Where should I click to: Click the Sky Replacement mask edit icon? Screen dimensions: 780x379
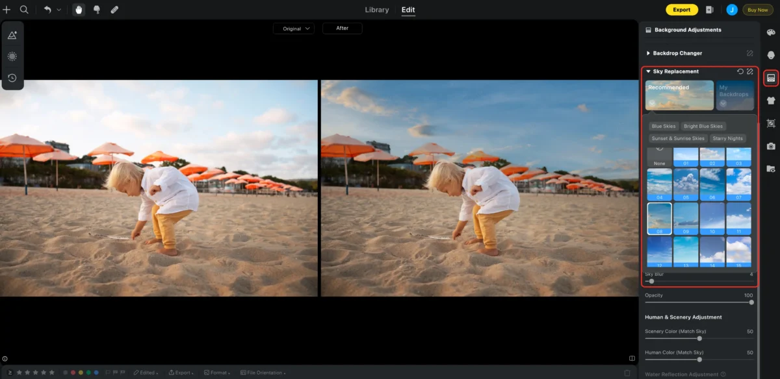750,71
